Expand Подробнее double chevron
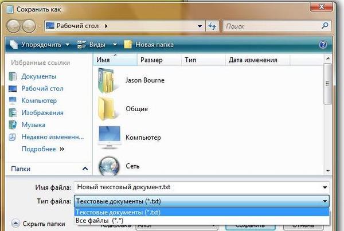 (x=62, y=149)
